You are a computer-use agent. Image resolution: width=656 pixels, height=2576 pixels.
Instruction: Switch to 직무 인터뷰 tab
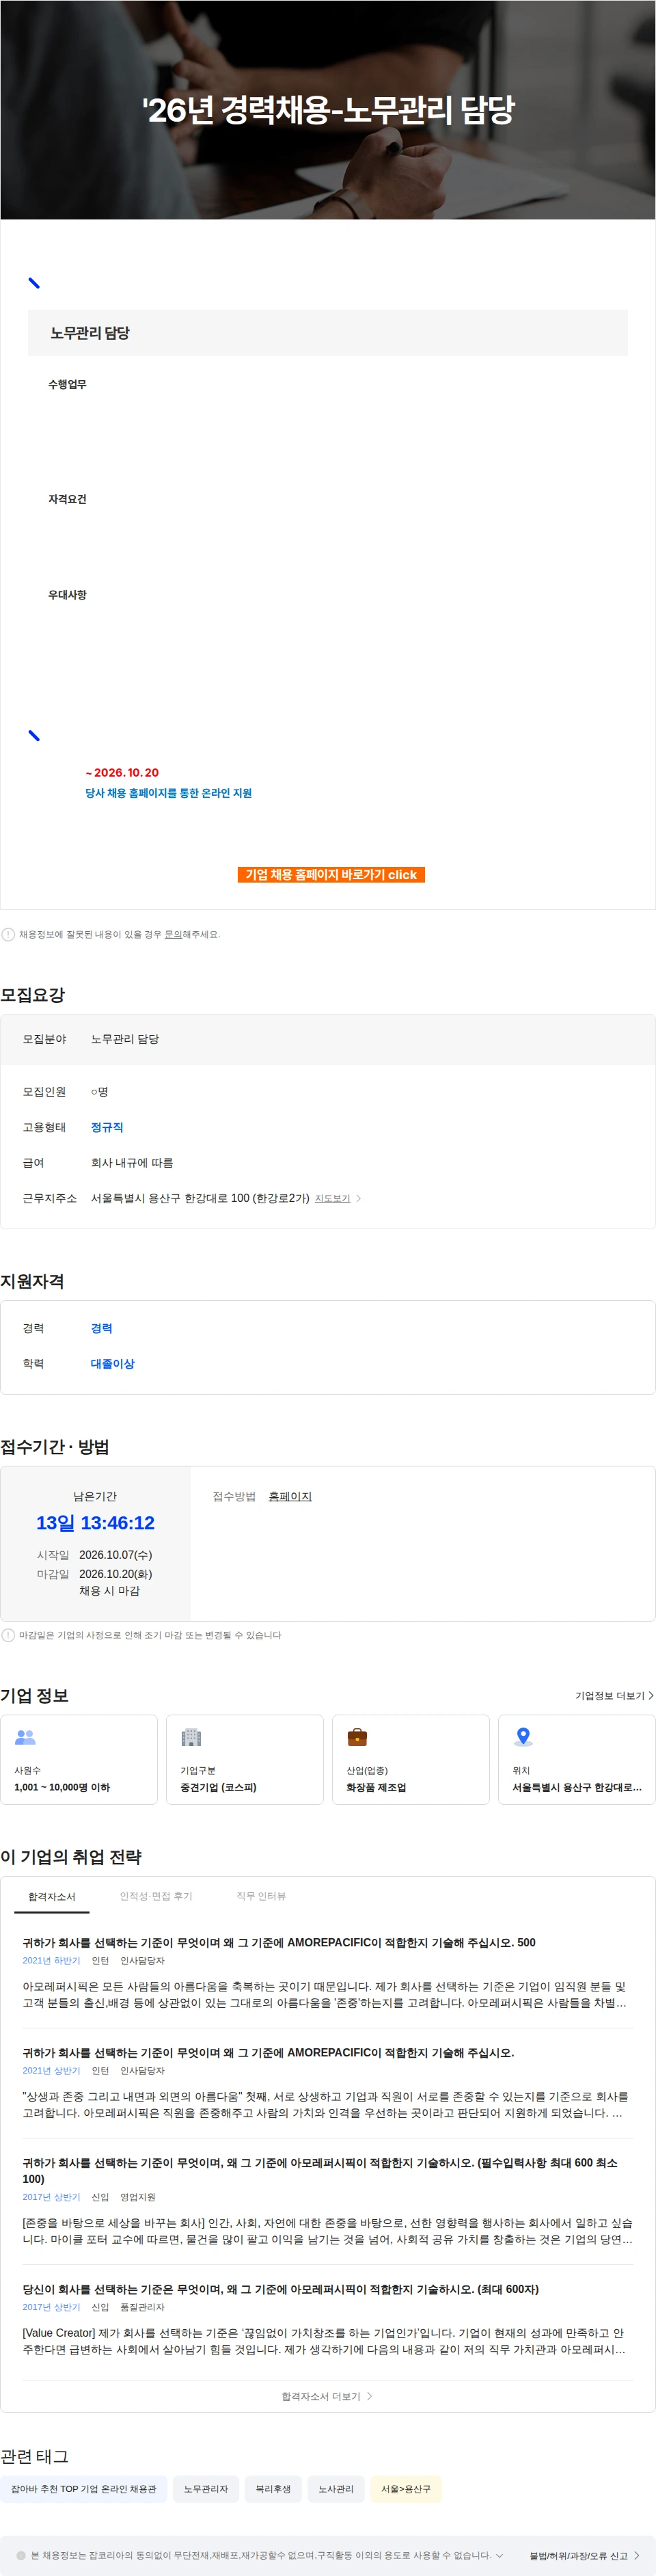(261, 1896)
